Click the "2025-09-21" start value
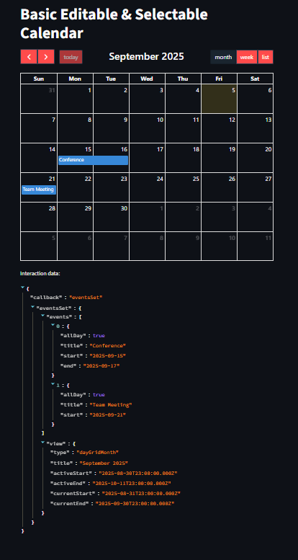 click(107, 414)
